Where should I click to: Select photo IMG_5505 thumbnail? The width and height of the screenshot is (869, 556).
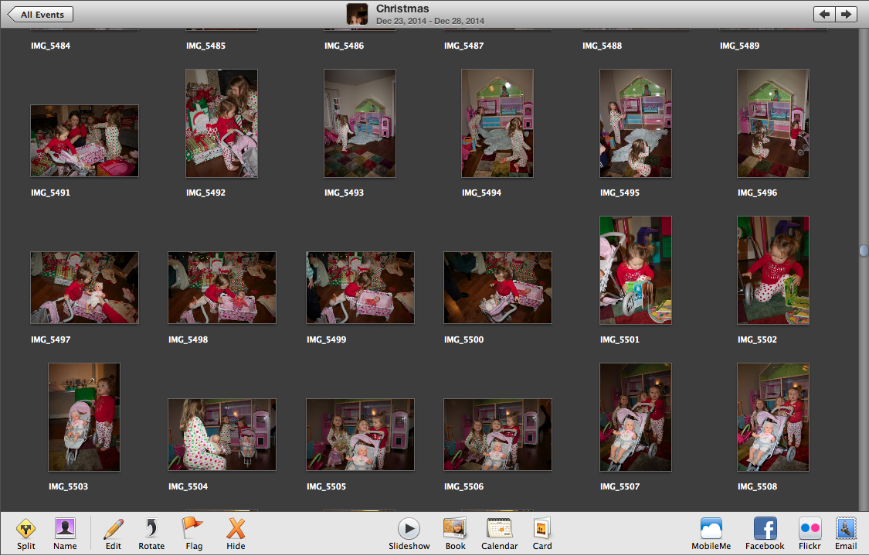click(360, 435)
